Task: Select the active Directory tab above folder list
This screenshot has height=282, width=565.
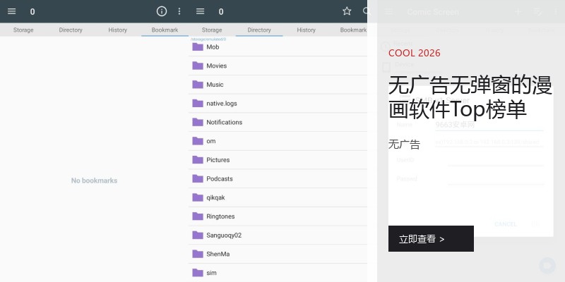Action: pyautogui.click(x=259, y=30)
